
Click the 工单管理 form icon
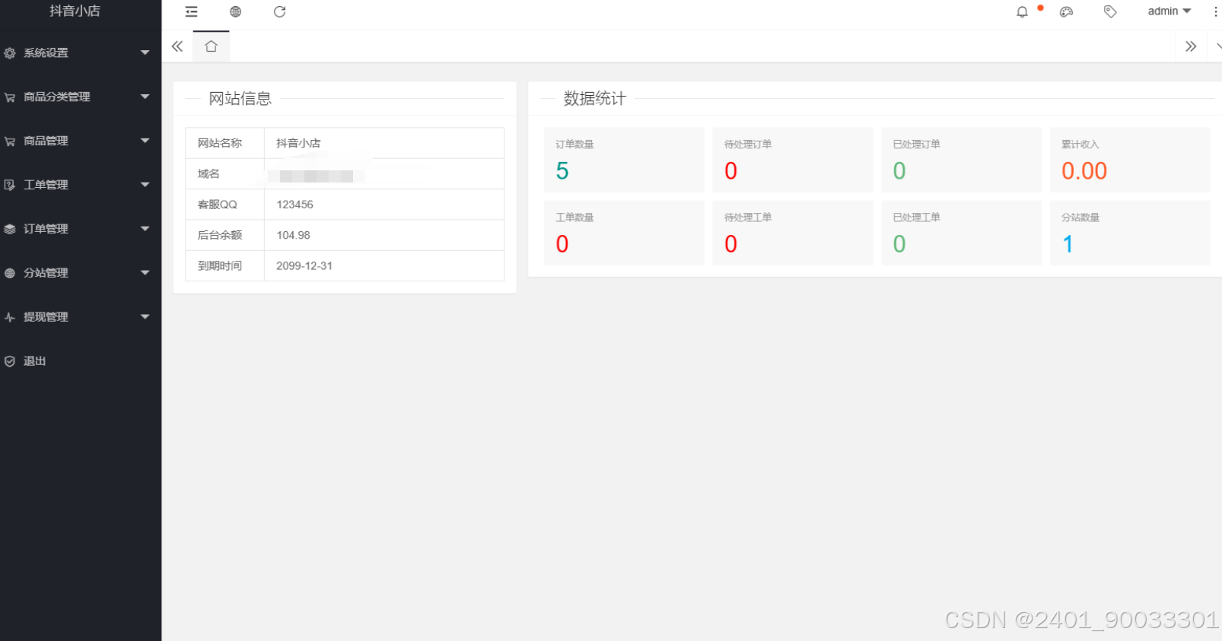click(x=10, y=185)
